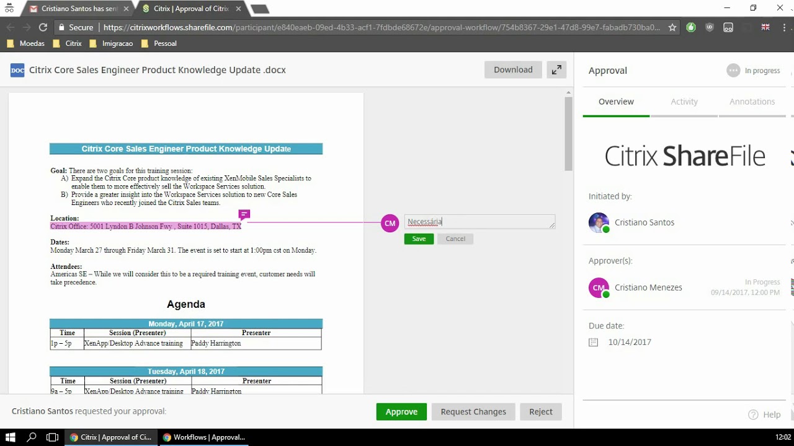Click the green Approve button
Viewport: 794px width, 446px height.
[x=401, y=412]
